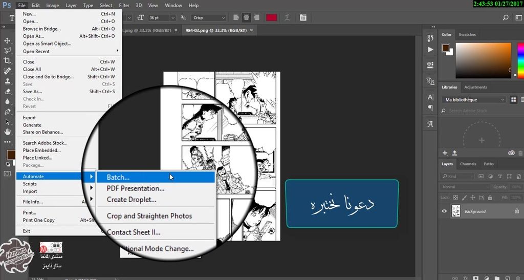
Task: Choose Batch... in Automate submenu
Action: 156,177
